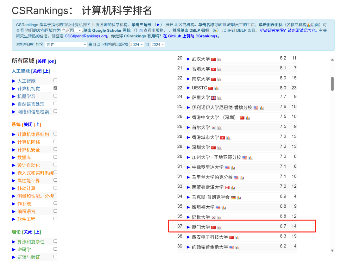Viewport: 341px width, 263px height.
Task: Open the 条形图 chart type dropdown
Action: point(72,30)
